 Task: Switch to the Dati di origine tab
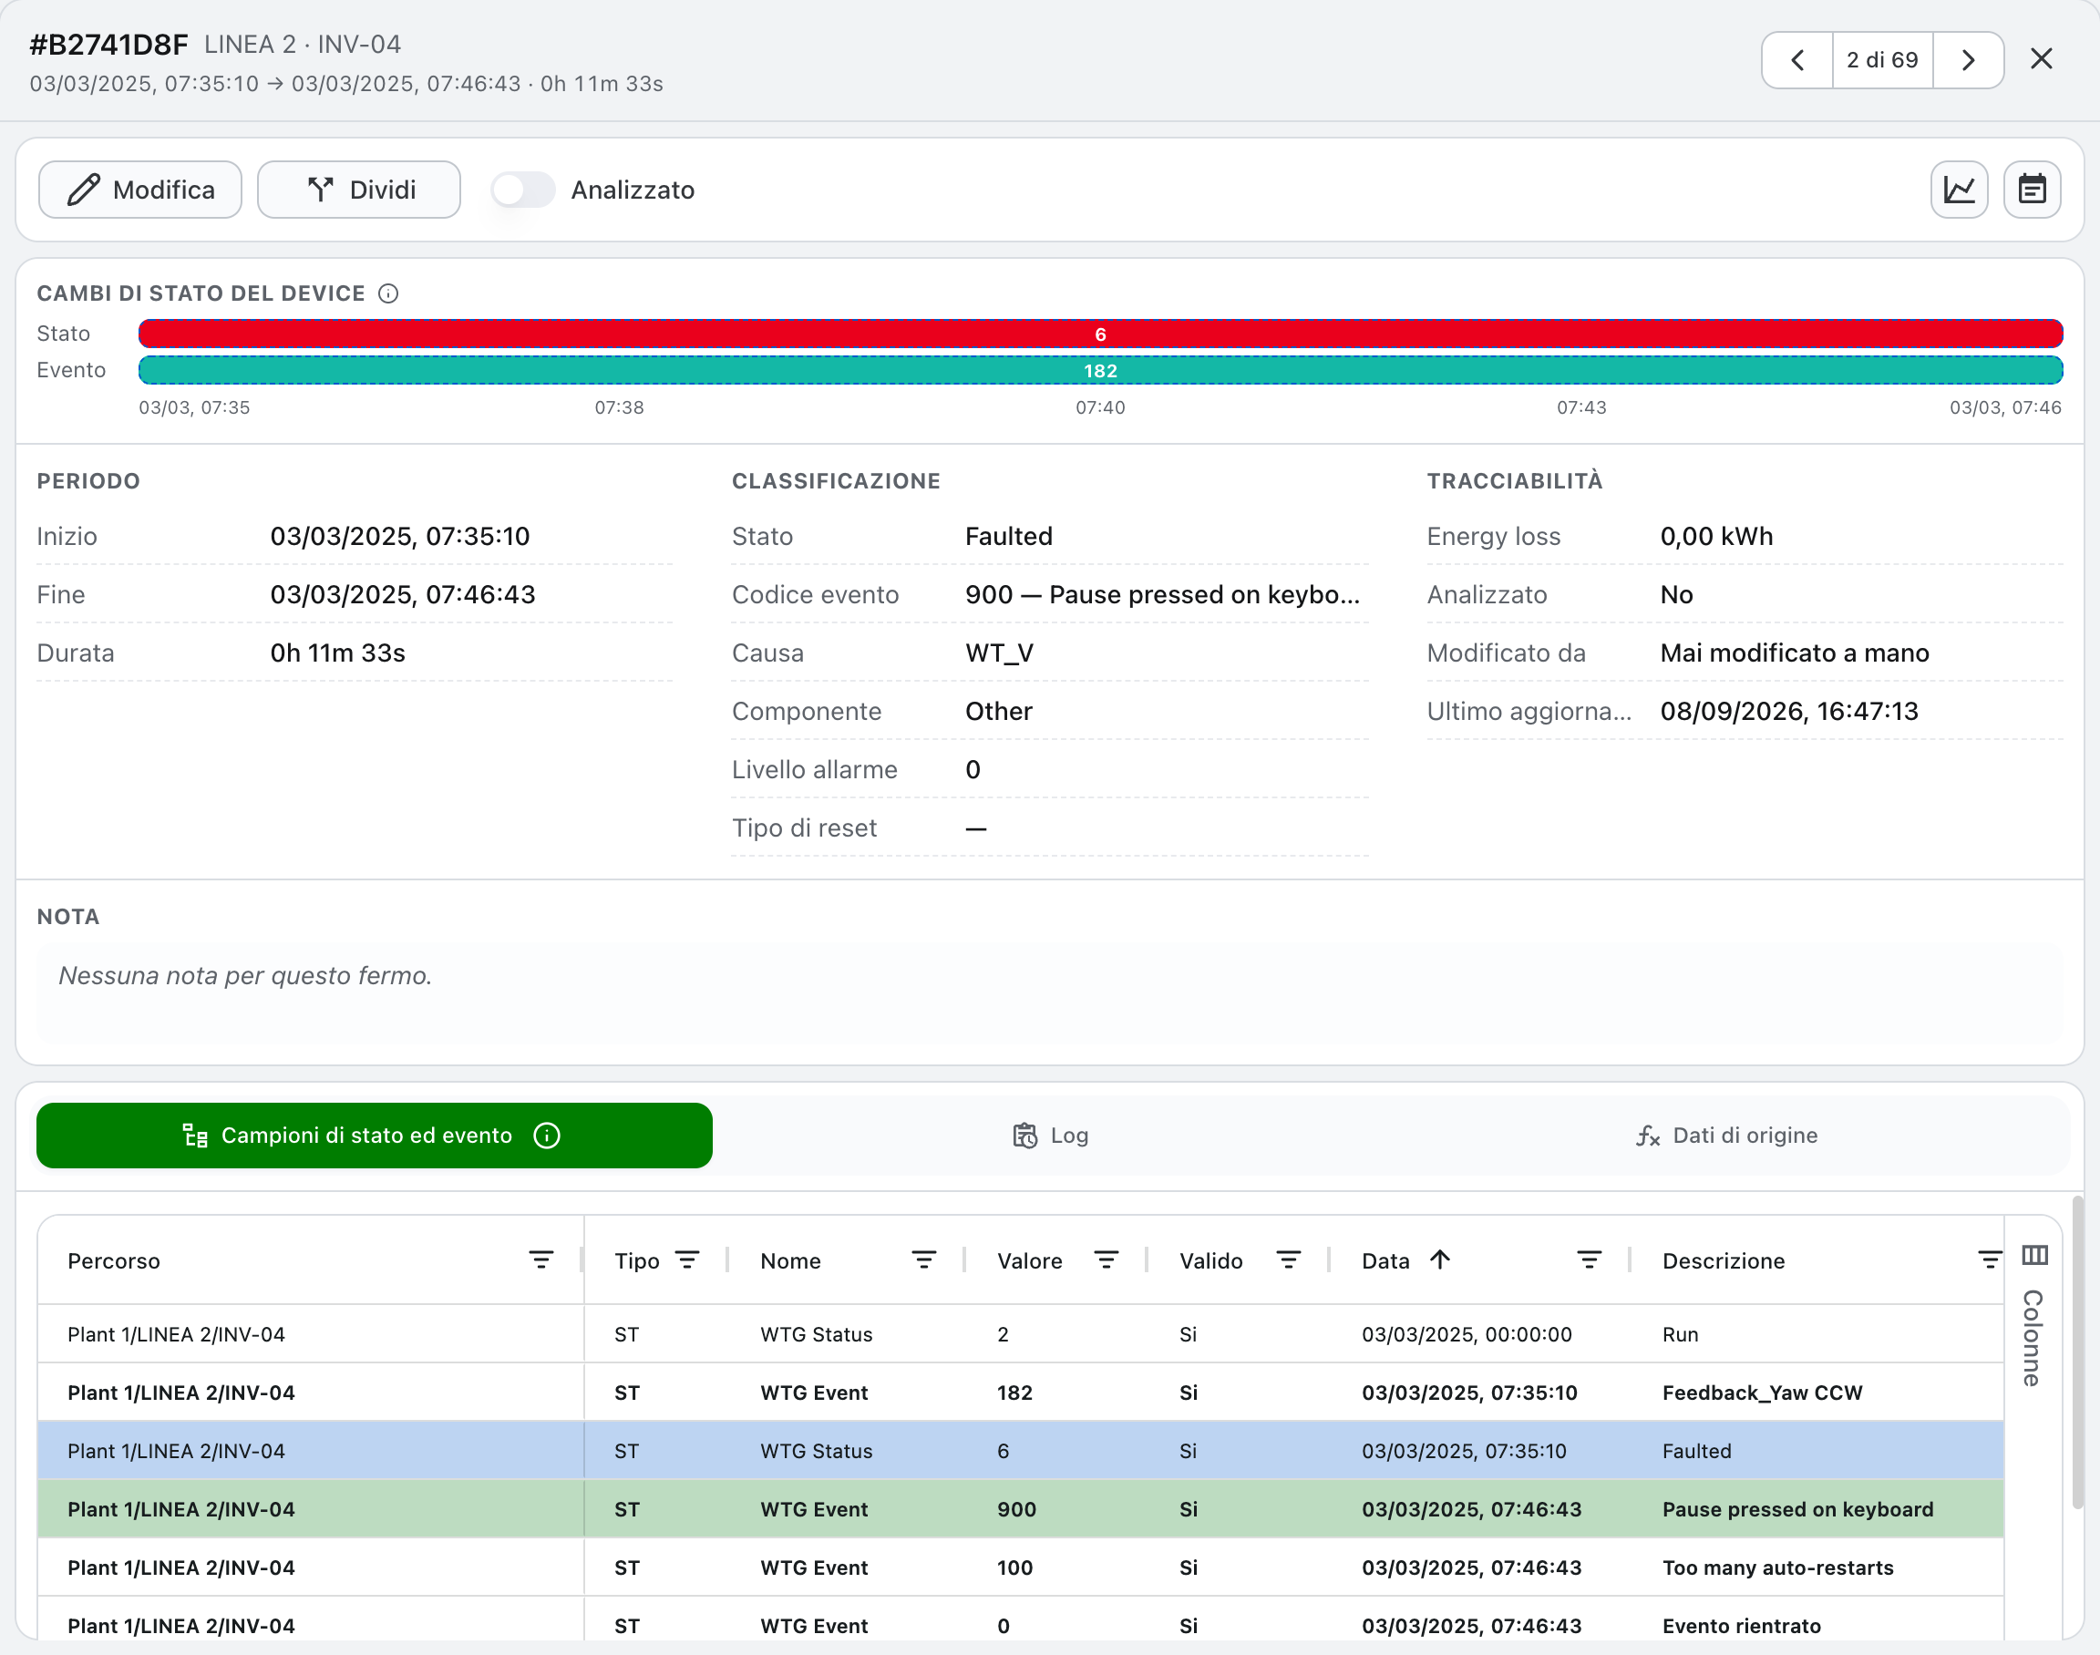click(x=1727, y=1136)
